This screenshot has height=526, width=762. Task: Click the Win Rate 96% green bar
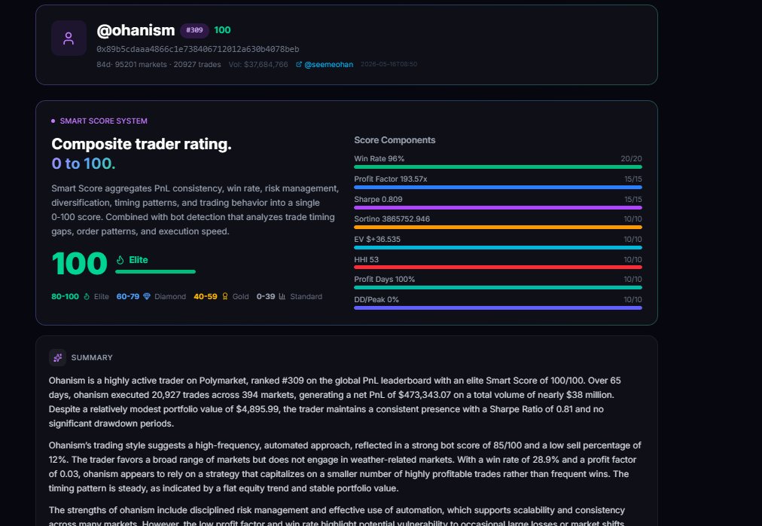click(x=498, y=167)
